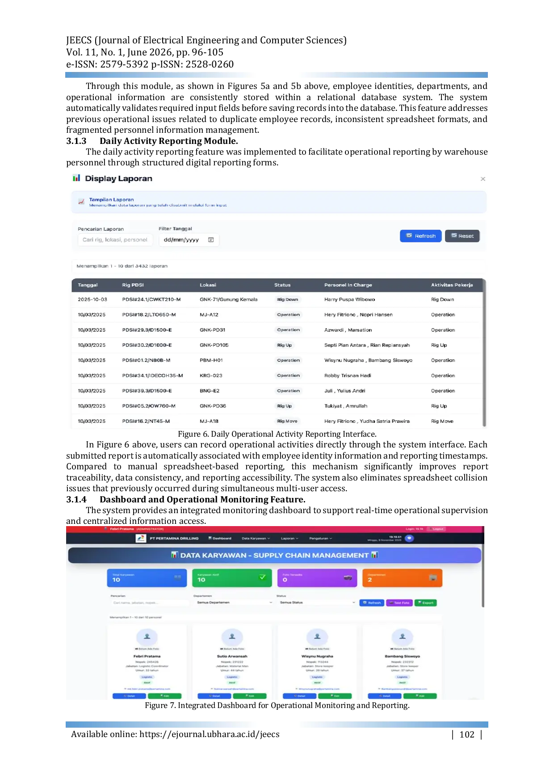Open the Semua Status dropdown
Image resolution: width=554 pixels, height=784 pixels.
(x=317, y=603)
